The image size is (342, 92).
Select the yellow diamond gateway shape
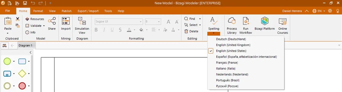pyautogui.click(x=22, y=74)
